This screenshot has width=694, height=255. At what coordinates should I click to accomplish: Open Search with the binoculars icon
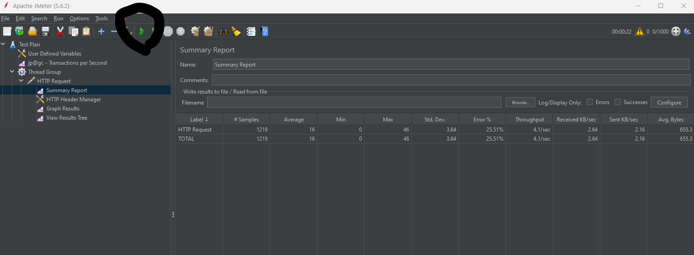coord(223,32)
